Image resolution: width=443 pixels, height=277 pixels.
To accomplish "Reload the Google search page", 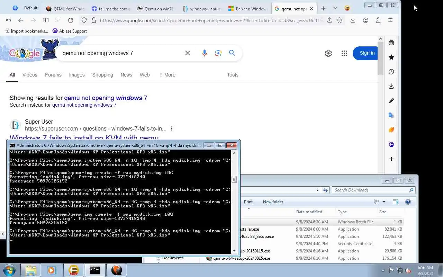I will (x=71, y=20).
